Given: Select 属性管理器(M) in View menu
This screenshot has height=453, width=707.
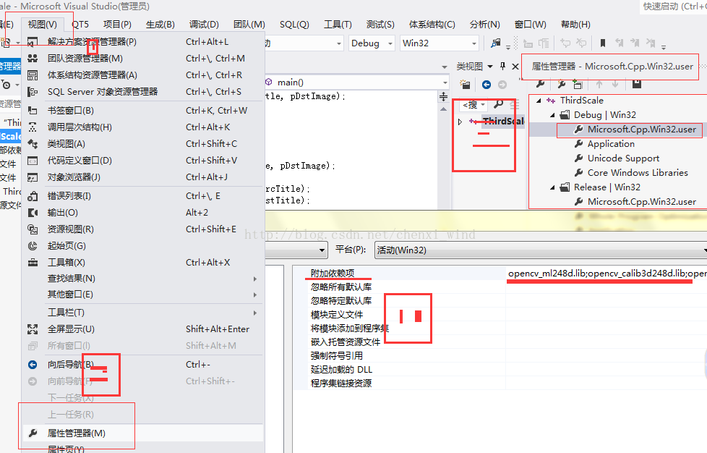Looking at the screenshot, I should (x=142, y=433).
